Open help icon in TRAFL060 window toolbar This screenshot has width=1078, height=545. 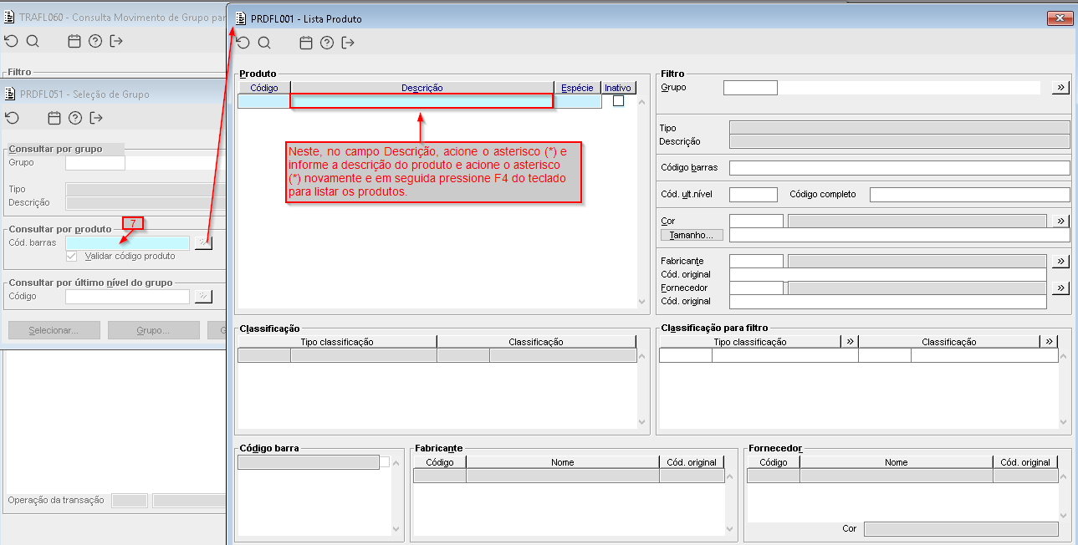95,41
